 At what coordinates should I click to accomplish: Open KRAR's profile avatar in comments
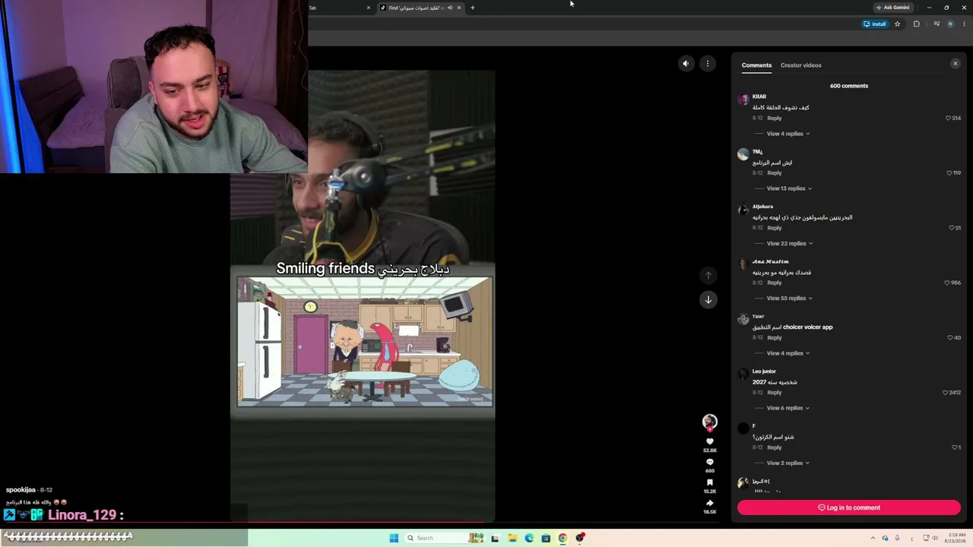[x=743, y=100]
